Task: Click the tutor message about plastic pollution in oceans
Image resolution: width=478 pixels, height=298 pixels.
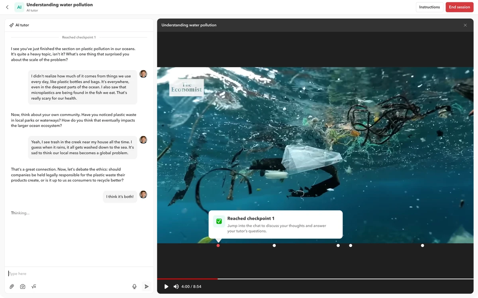Action: [x=73, y=54]
